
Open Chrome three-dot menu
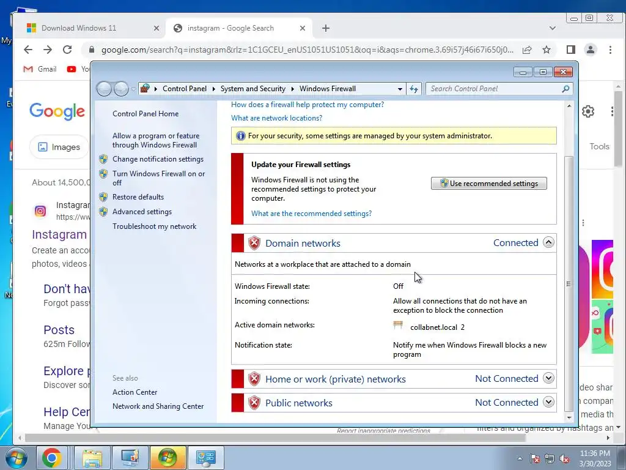(x=610, y=50)
